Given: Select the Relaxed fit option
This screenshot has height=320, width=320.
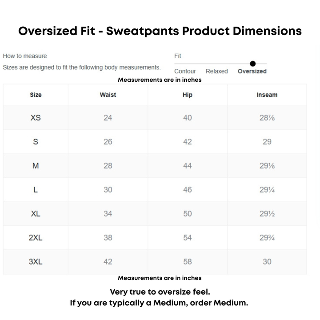Looking at the screenshot, I should (216, 71).
